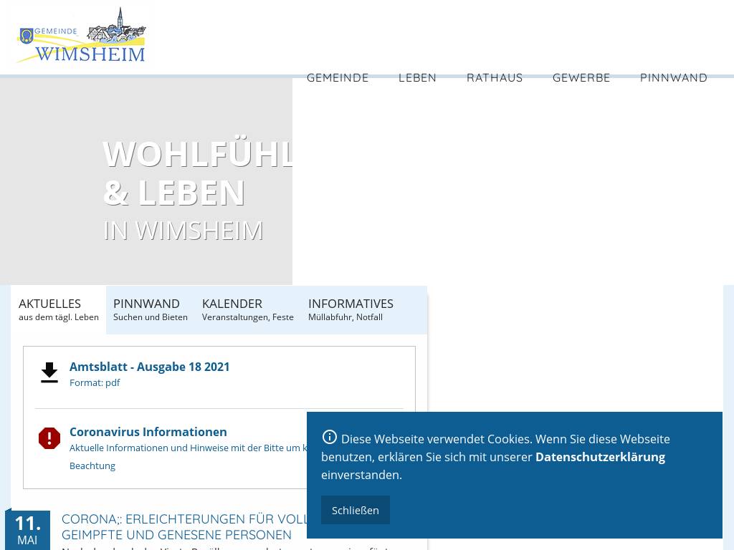The image size is (734, 550).
Task: Switch to the Aktuelles tab
Action: pyautogui.click(x=58, y=309)
